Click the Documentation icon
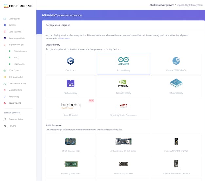This screenshot has width=205, height=181. (x=5, y=119)
